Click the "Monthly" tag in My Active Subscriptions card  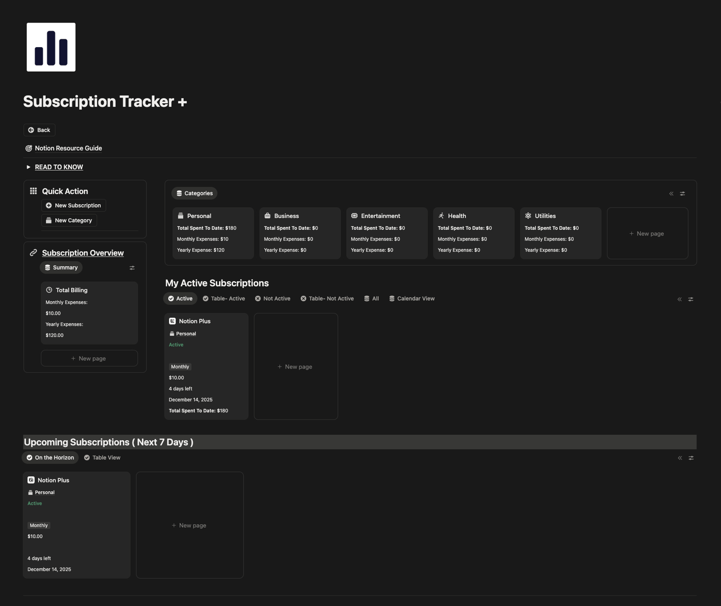[180, 367]
